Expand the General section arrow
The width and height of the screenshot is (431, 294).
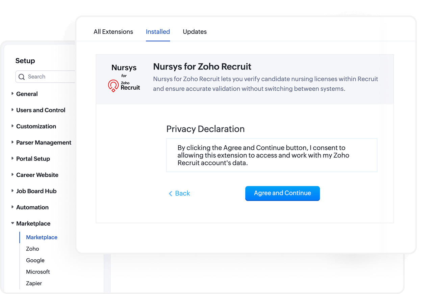click(x=12, y=94)
